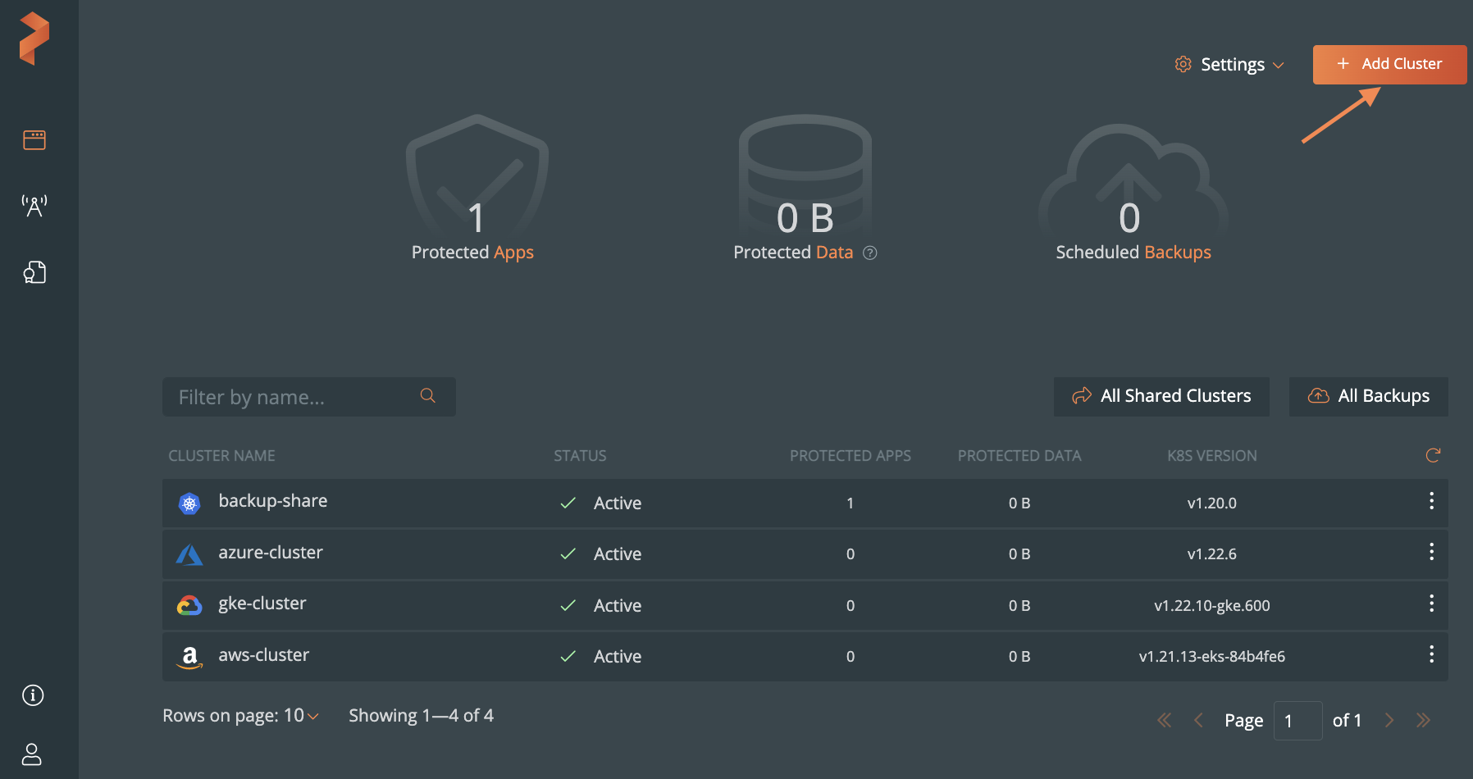Select the azure-cluster row

pyautogui.click(x=271, y=553)
